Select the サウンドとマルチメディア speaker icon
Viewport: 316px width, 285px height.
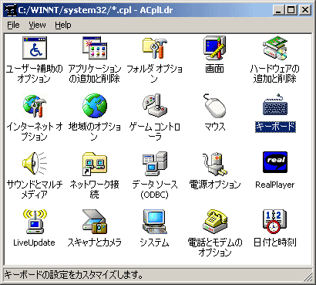(34, 164)
